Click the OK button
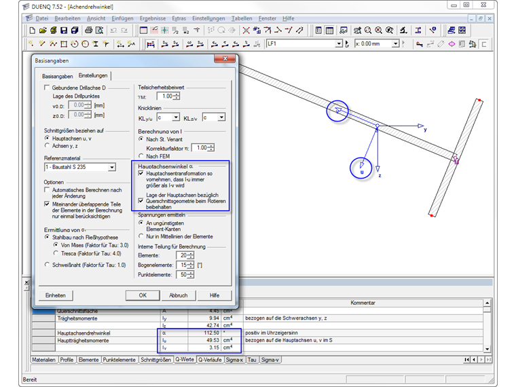 (143, 295)
